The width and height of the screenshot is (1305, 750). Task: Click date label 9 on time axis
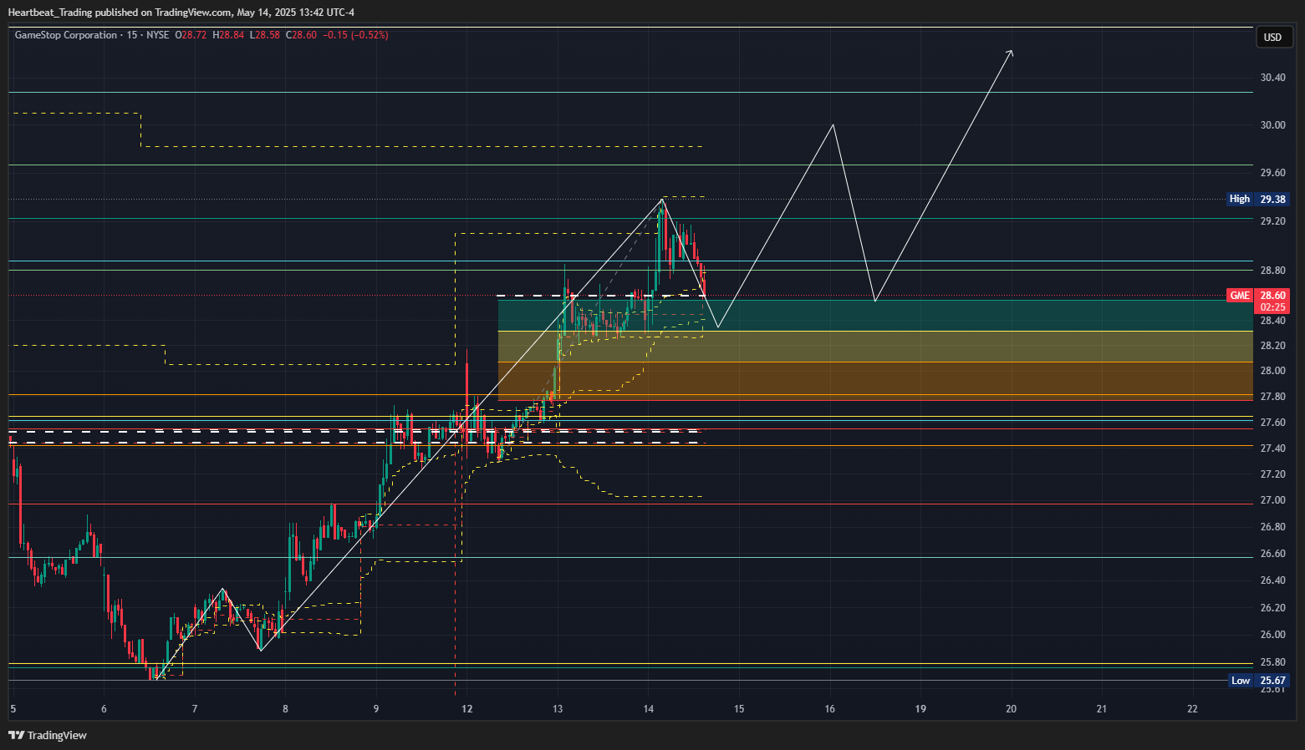coord(376,709)
